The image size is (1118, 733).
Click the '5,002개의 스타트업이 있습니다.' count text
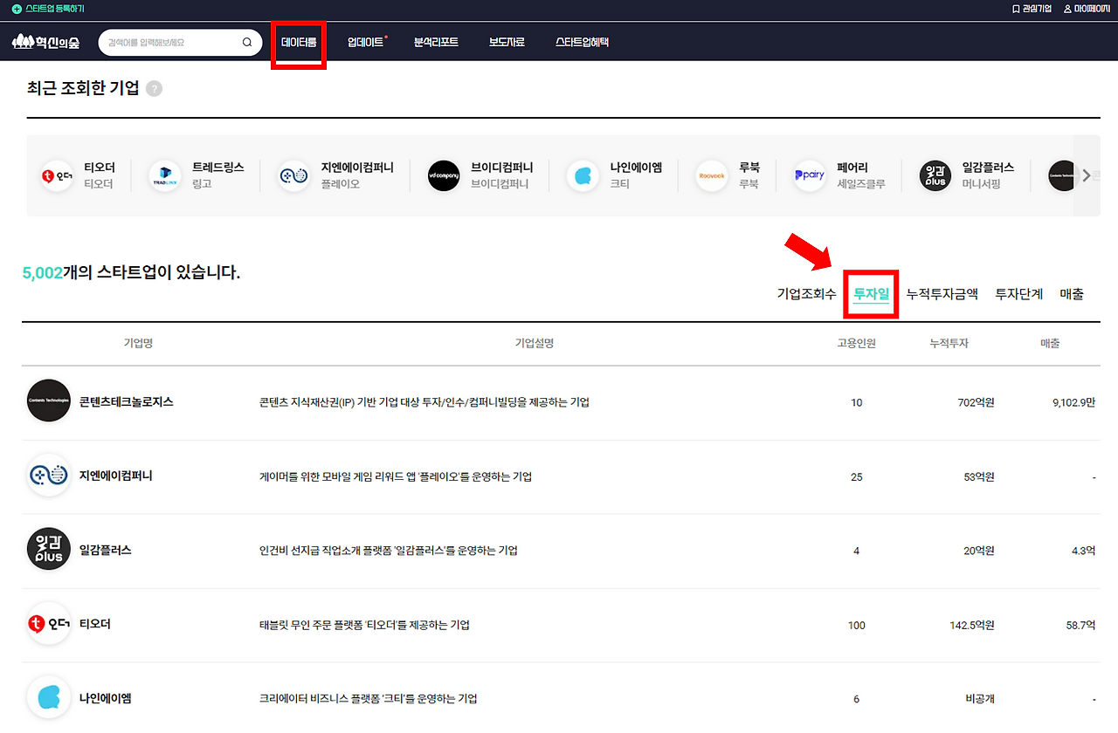(131, 273)
